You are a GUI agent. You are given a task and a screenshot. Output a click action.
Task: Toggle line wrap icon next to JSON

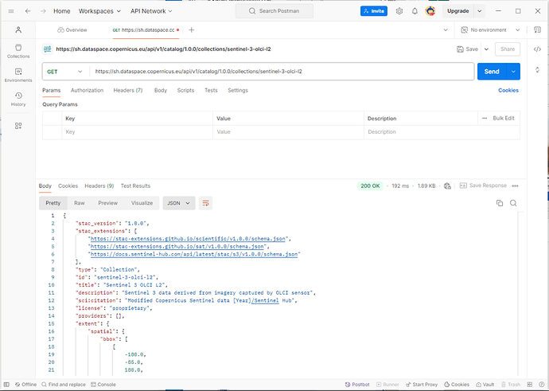(x=205, y=203)
